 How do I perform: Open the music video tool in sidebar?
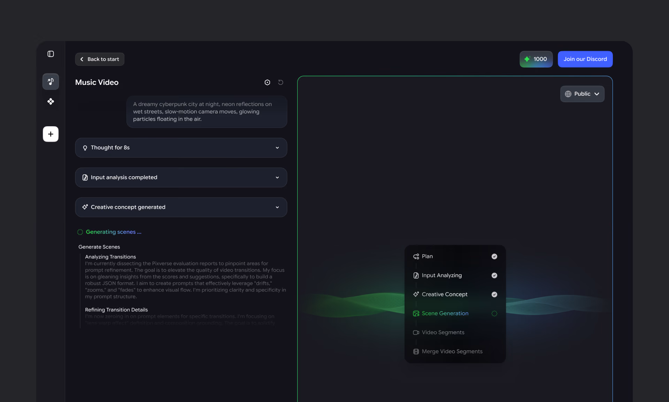pyautogui.click(x=51, y=81)
